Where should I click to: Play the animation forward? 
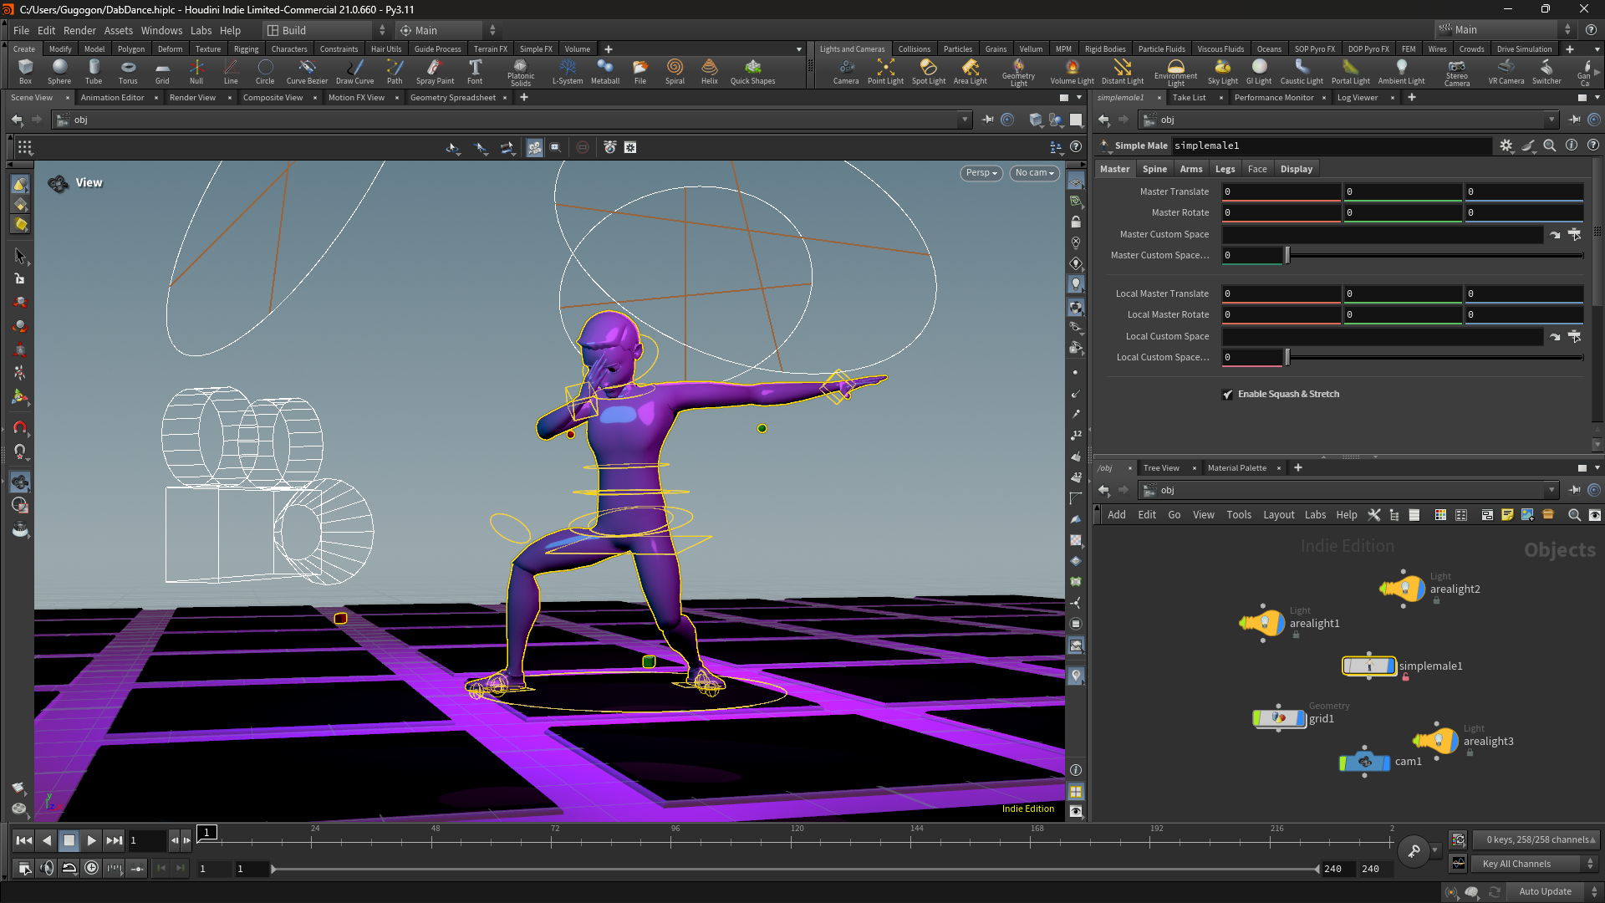[92, 840]
